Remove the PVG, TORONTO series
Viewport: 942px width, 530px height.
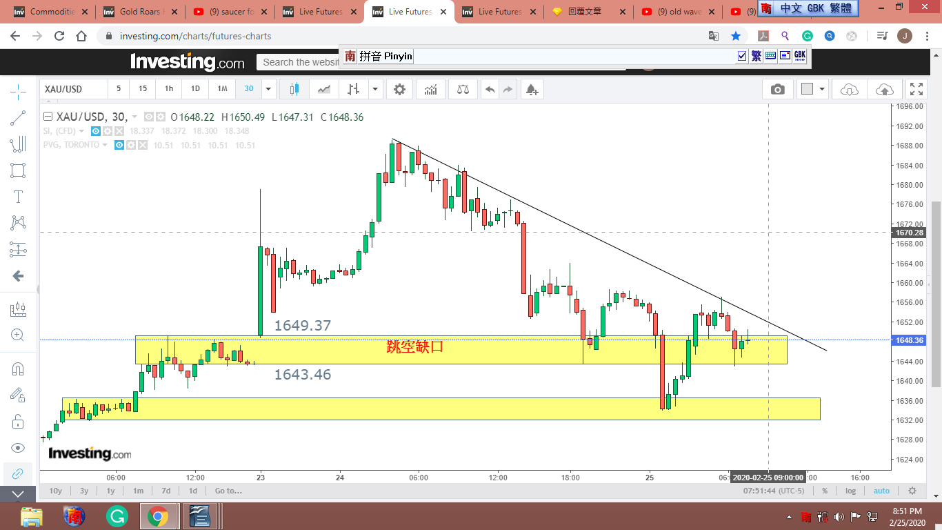(x=142, y=146)
